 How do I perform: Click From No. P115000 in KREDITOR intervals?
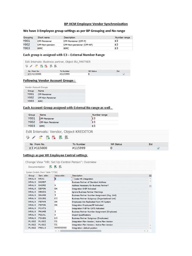[41, 148]
